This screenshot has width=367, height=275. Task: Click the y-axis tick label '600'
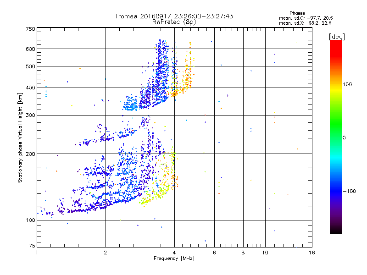30,49
